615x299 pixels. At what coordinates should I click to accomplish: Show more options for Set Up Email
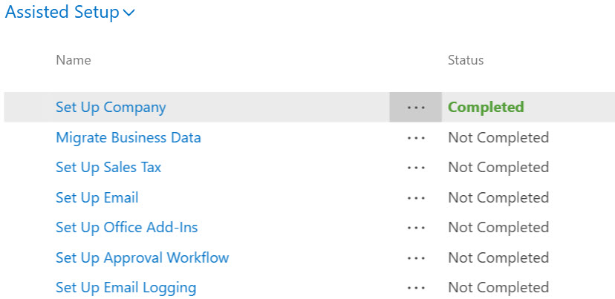416,198
